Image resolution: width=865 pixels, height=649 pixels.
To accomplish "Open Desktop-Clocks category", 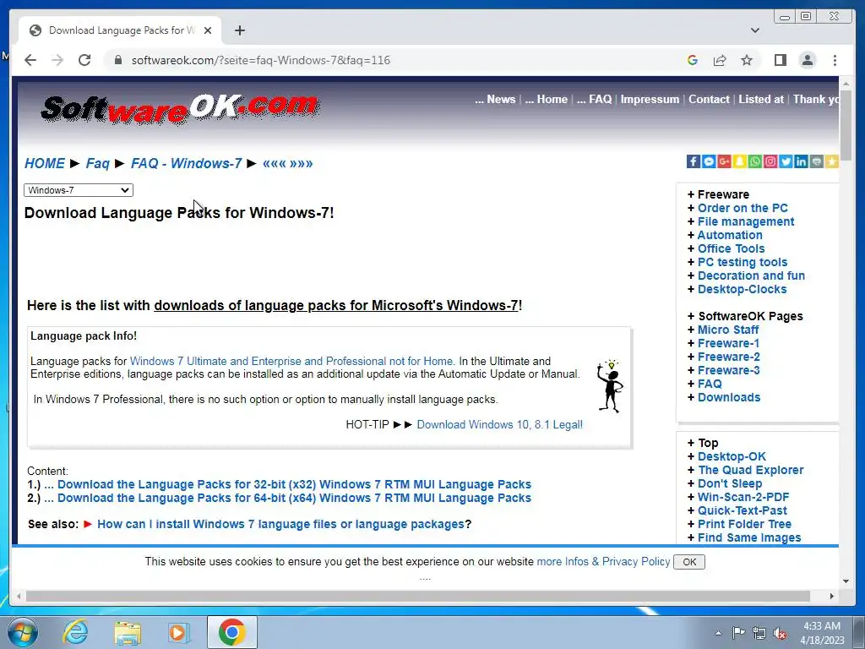I will (x=742, y=289).
